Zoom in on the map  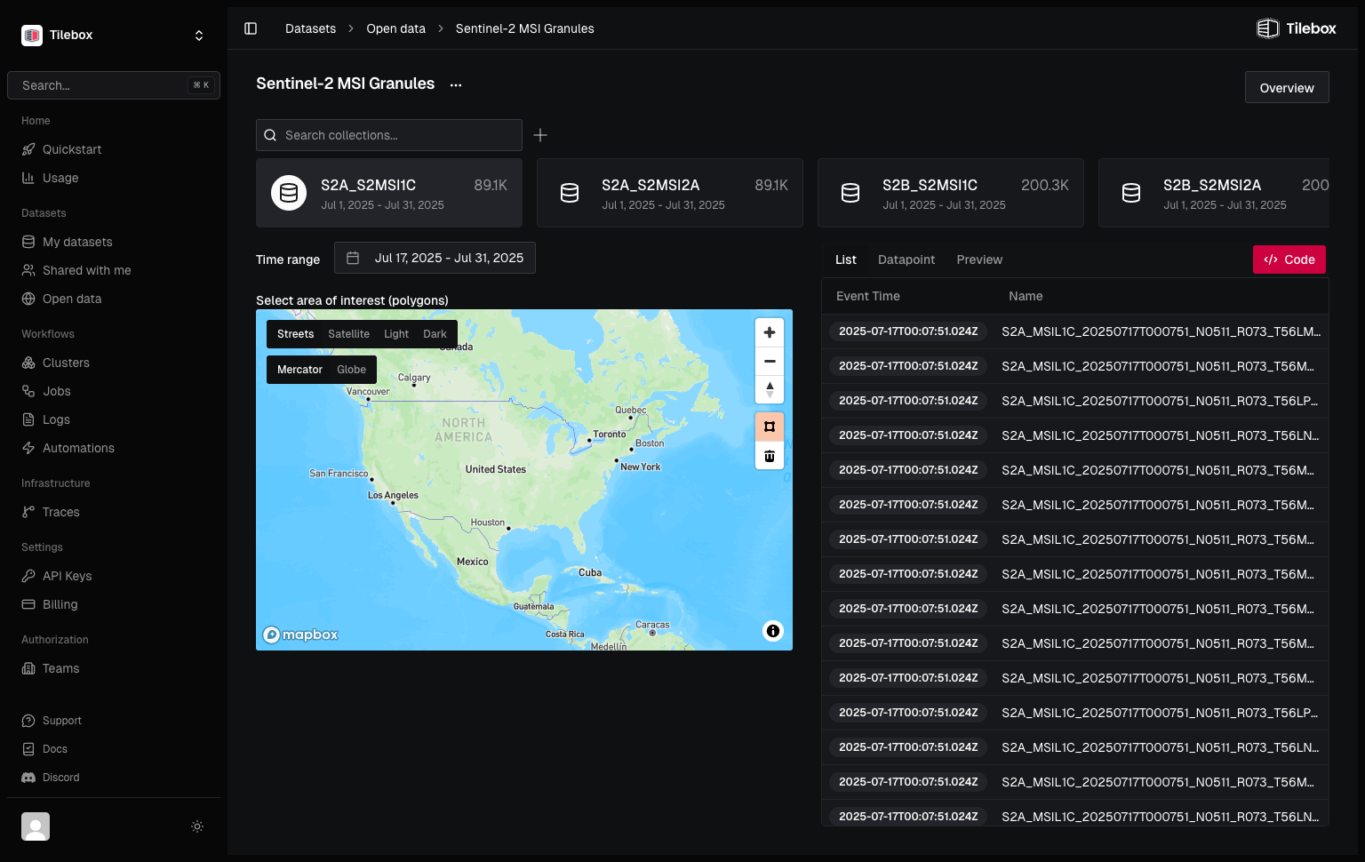tap(770, 332)
